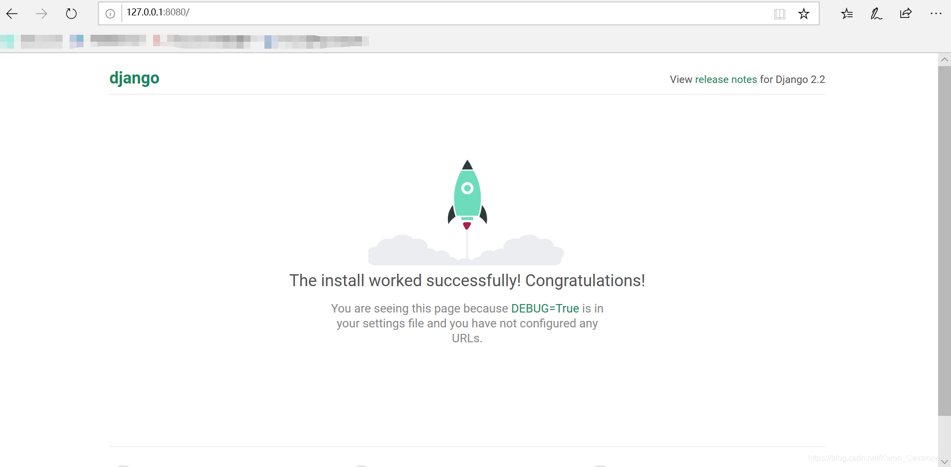951x467 pixels.
Task: Open site information icon in address bar
Action: [110, 14]
